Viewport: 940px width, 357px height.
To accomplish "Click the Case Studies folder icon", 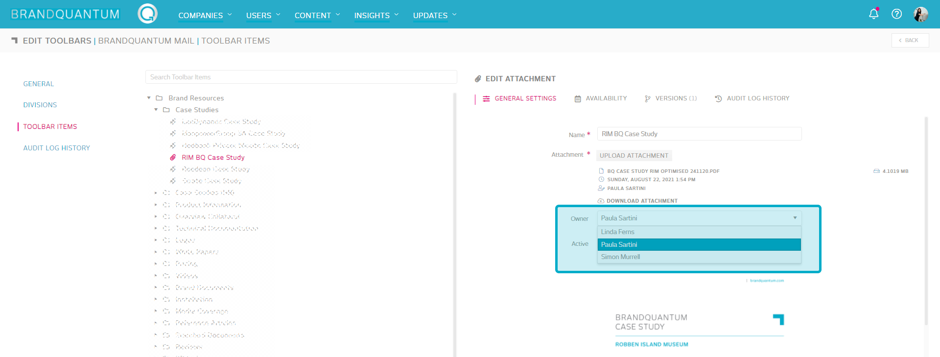I will pos(166,110).
